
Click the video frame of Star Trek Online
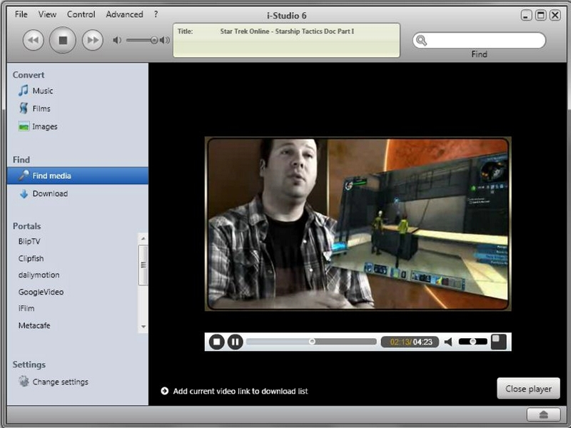358,224
